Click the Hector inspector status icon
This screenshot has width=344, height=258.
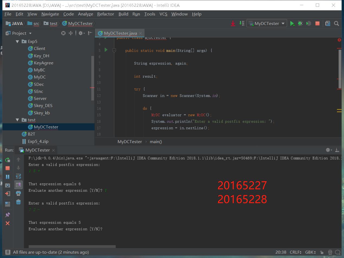click(x=330, y=252)
